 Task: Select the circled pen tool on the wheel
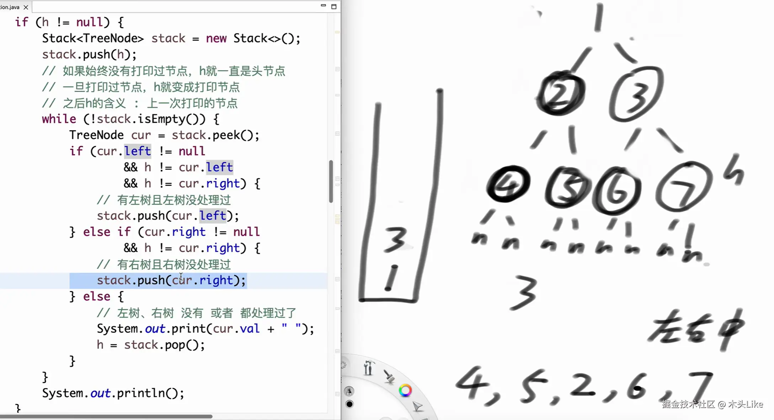[349, 391]
